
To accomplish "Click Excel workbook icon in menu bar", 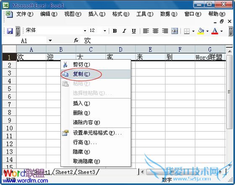I will tap(9, 14).
